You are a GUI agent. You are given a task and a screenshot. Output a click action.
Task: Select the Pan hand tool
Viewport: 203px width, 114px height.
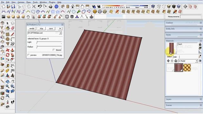tap(13, 82)
